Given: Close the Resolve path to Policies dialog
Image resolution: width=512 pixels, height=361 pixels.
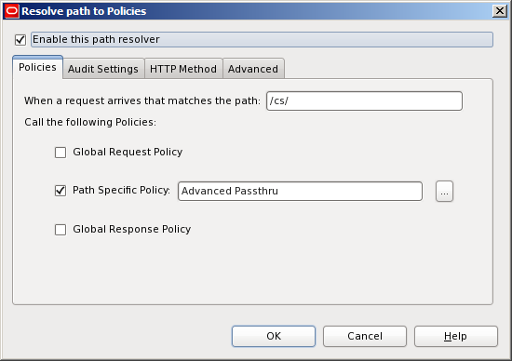Looking at the screenshot, I should click(500, 11).
